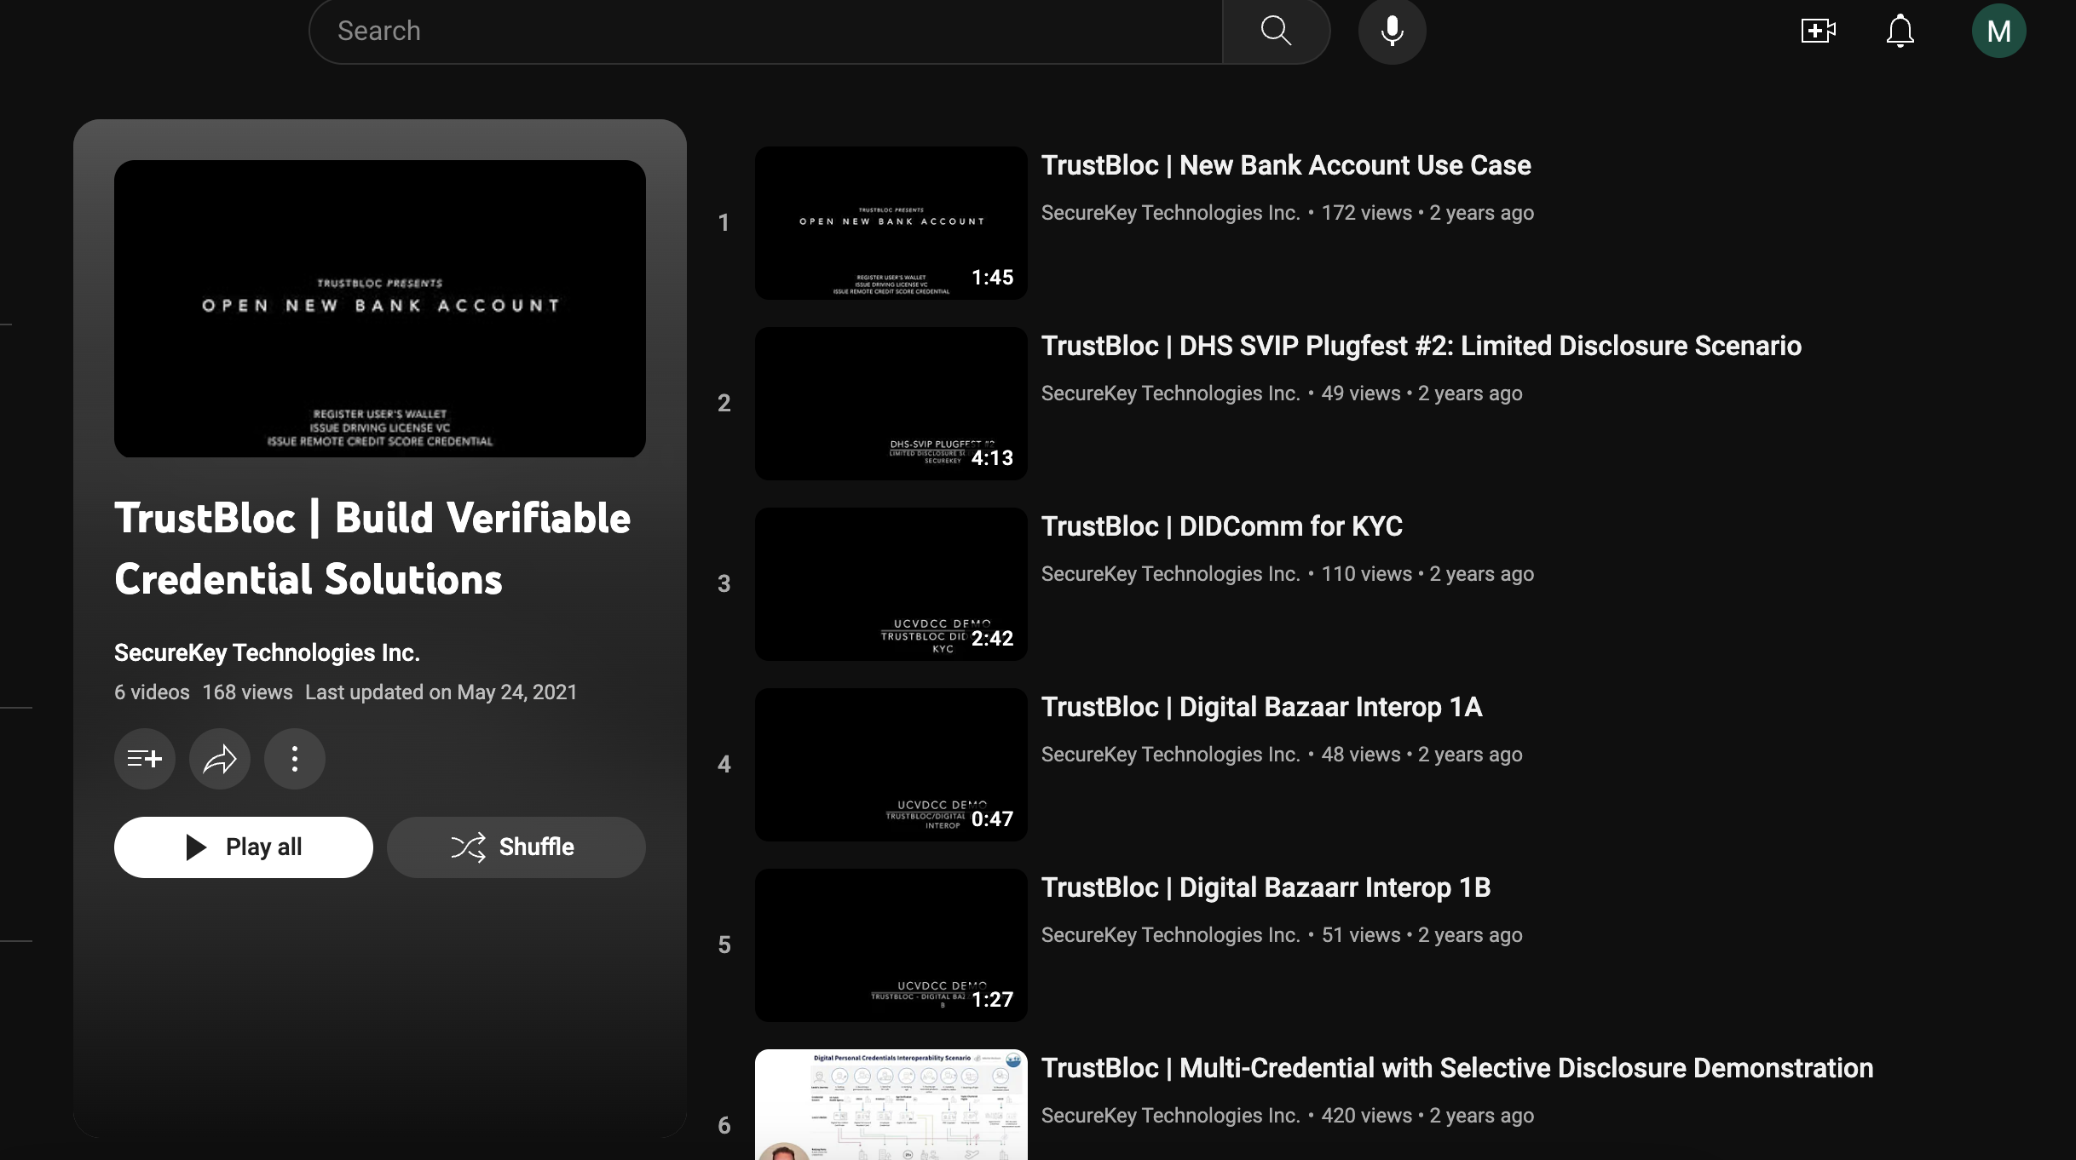Open thumbnail of Digital Bazaarr Interop 1B video
Screen dimensions: 2076x1160
click(x=891, y=945)
